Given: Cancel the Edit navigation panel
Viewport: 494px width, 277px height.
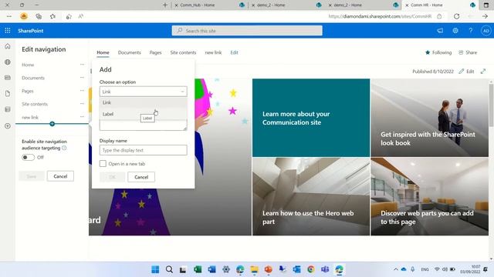Looking at the screenshot, I should click(60, 176).
